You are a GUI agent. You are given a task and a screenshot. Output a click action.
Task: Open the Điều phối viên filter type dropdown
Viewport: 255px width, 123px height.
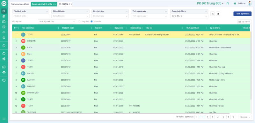[x=70, y=11]
